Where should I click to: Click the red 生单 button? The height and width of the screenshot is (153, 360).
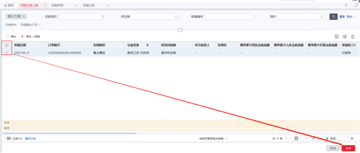(x=348, y=148)
